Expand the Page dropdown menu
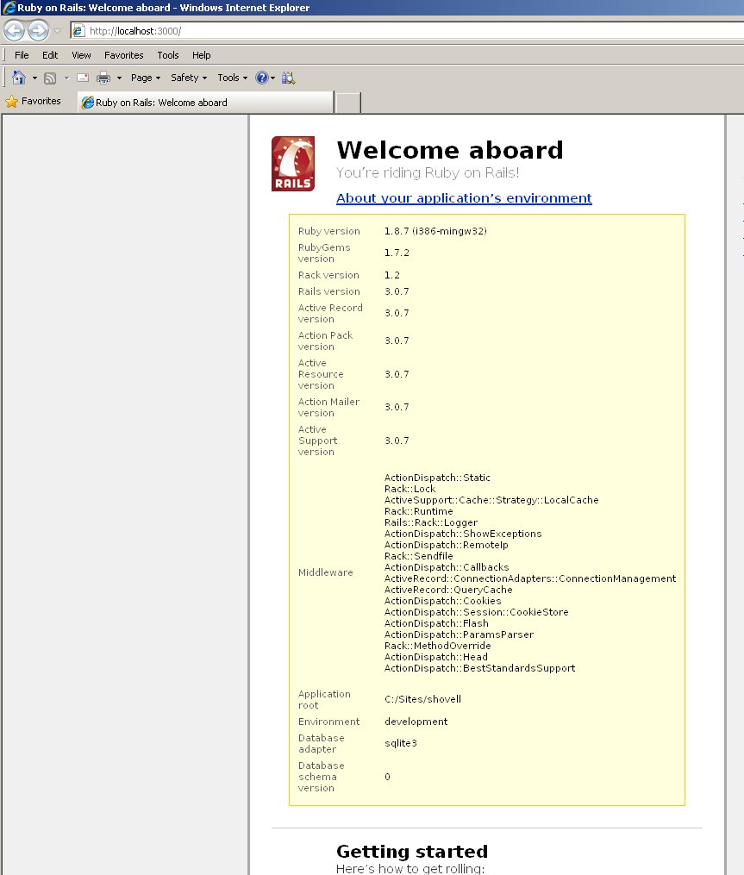 click(146, 78)
